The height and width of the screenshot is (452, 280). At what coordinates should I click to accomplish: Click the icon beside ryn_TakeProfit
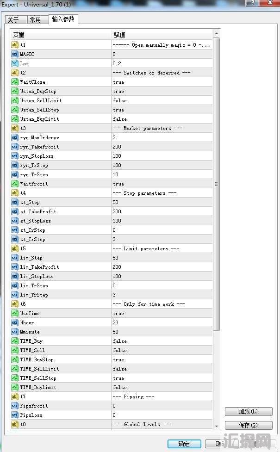pos(14,147)
